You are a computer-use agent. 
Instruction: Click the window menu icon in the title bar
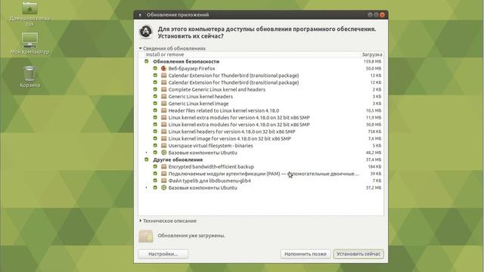140,15
